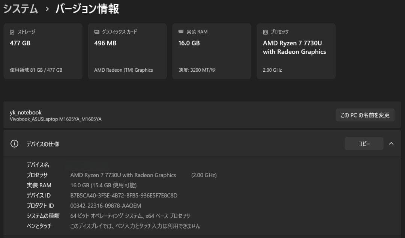
Task: Select the デバイス ID value text
Action: pyautogui.click(x=124, y=195)
